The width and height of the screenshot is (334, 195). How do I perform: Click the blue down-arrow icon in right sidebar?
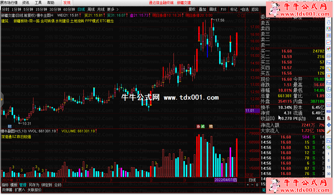[x=329, y=22]
